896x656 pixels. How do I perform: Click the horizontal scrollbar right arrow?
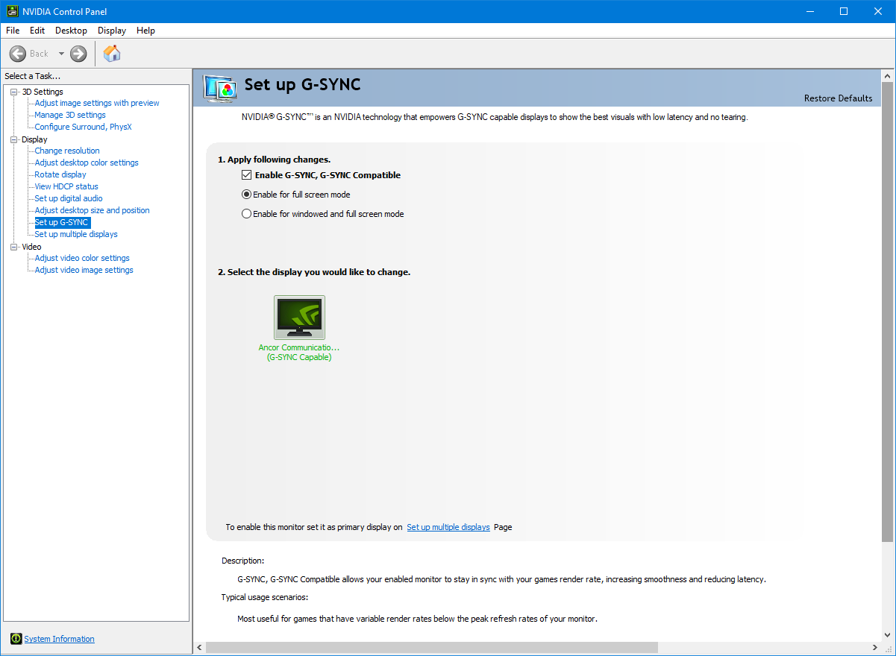click(875, 647)
